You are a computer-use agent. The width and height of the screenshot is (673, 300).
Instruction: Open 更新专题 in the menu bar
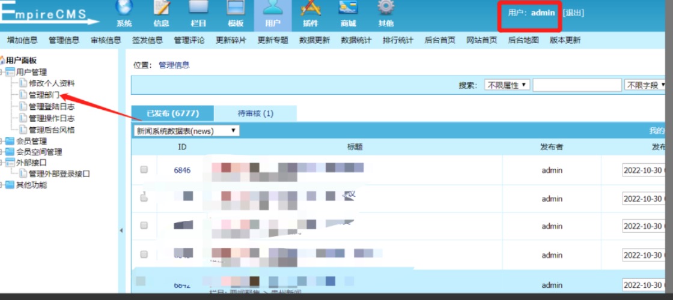(273, 40)
